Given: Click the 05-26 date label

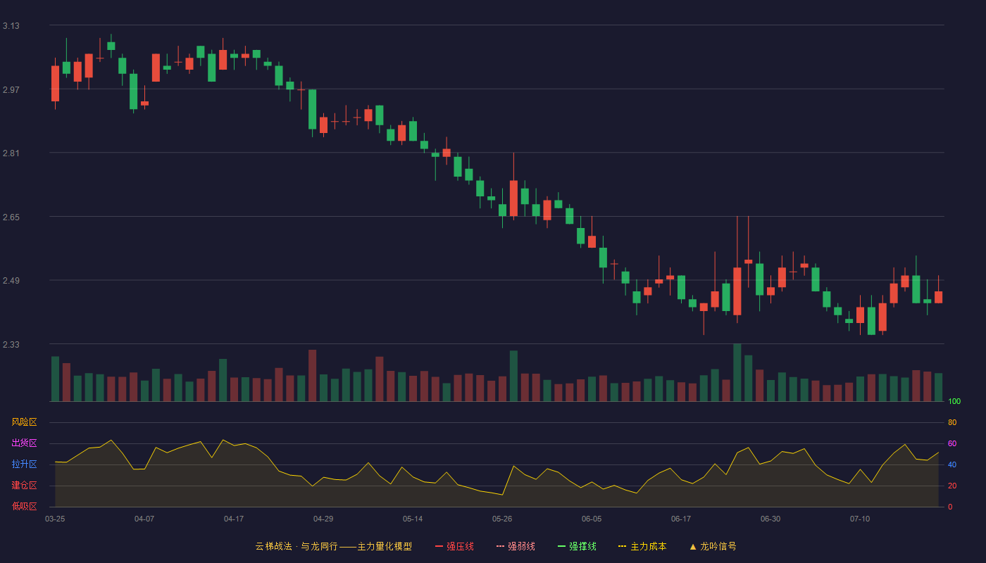Looking at the screenshot, I should click(x=502, y=519).
